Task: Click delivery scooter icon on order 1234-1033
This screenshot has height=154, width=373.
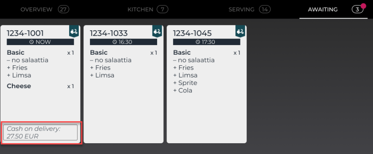Action: click(157, 31)
